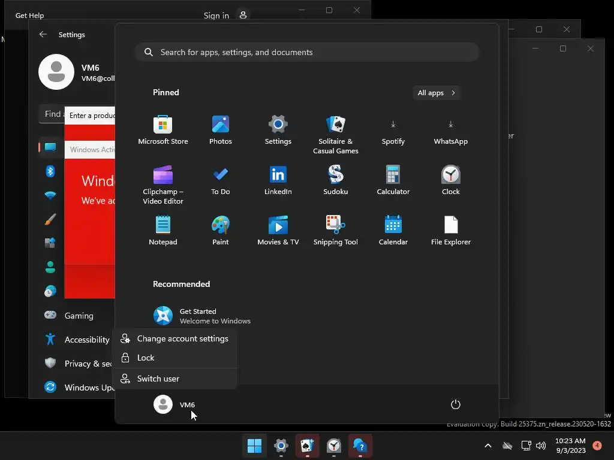Open the clock and date flyout
The width and height of the screenshot is (614, 460).
click(571, 446)
